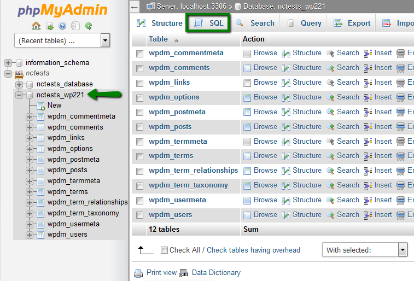Viewport: 414px width, 281px height.
Task: Click table icon beside wpdm_posts in tree
Action: [40, 171]
